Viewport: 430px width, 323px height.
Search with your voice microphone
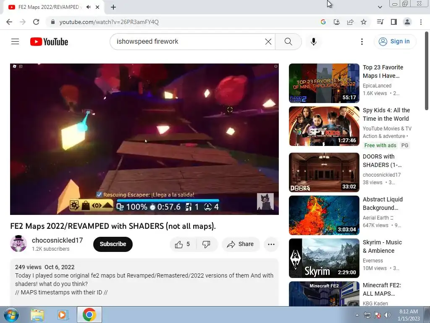tap(314, 42)
